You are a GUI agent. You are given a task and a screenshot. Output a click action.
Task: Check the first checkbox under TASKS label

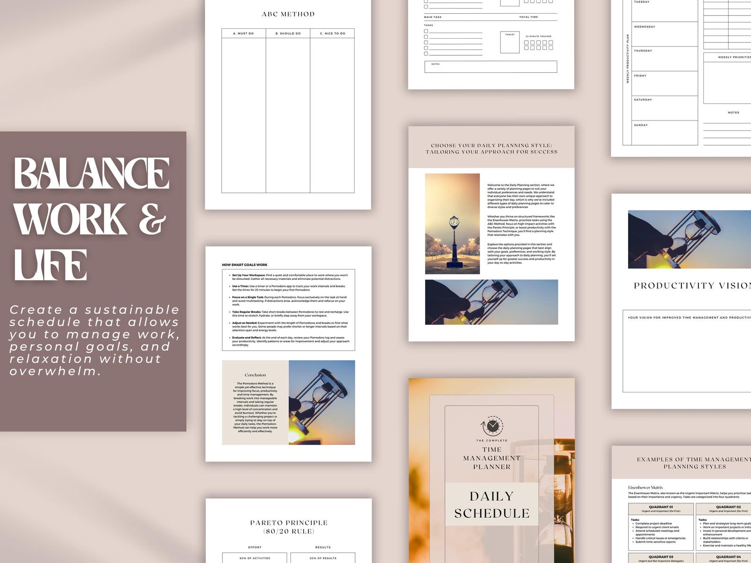click(x=426, y=31)
